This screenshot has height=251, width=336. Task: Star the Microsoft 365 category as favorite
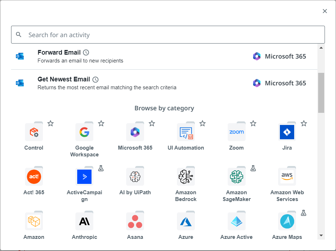pos(152,124)
